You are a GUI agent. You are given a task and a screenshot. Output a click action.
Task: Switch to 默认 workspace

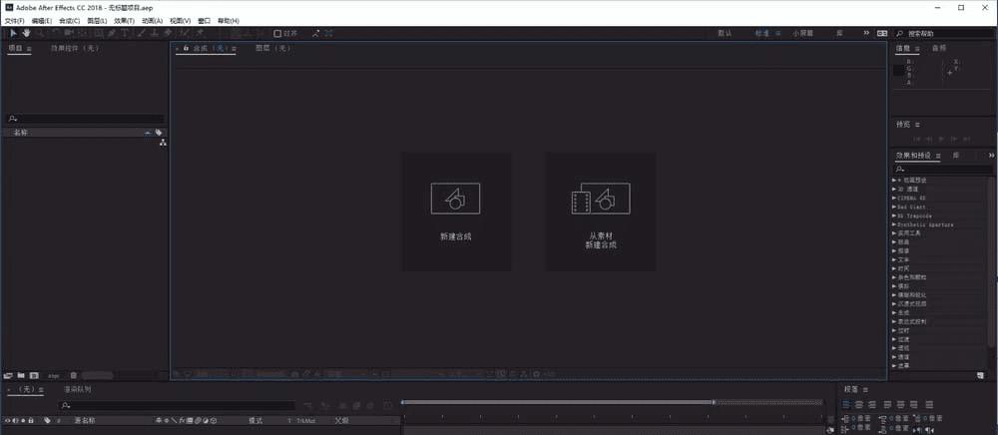pos(725,33)
